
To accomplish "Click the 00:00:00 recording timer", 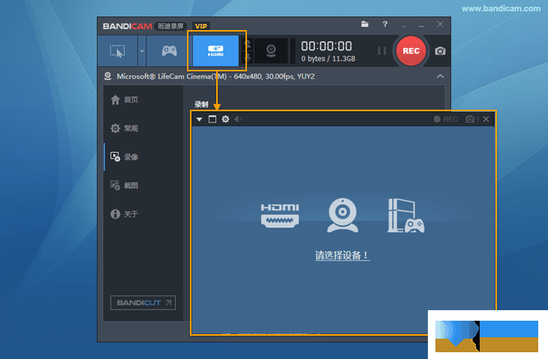I will pos(327,46).
